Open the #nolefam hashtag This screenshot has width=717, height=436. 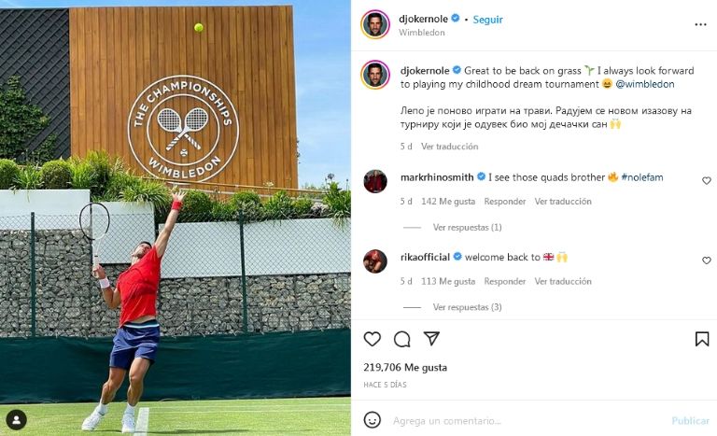pyautogui.click(x=642, y=177)
